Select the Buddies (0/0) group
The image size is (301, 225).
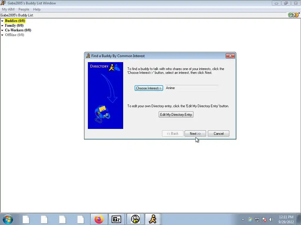coord(15,21)
